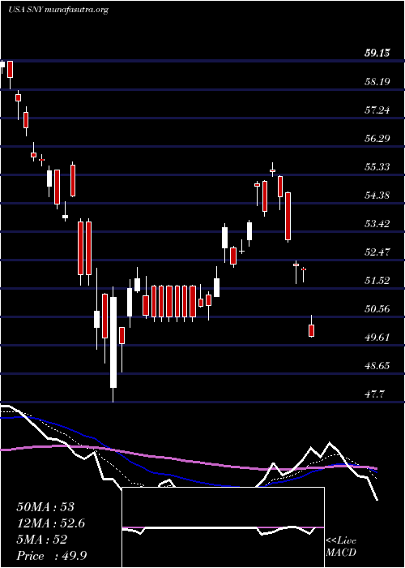Select the 57.24 price axis label
This screenshot has width=405, height=568.
(377, 110)
